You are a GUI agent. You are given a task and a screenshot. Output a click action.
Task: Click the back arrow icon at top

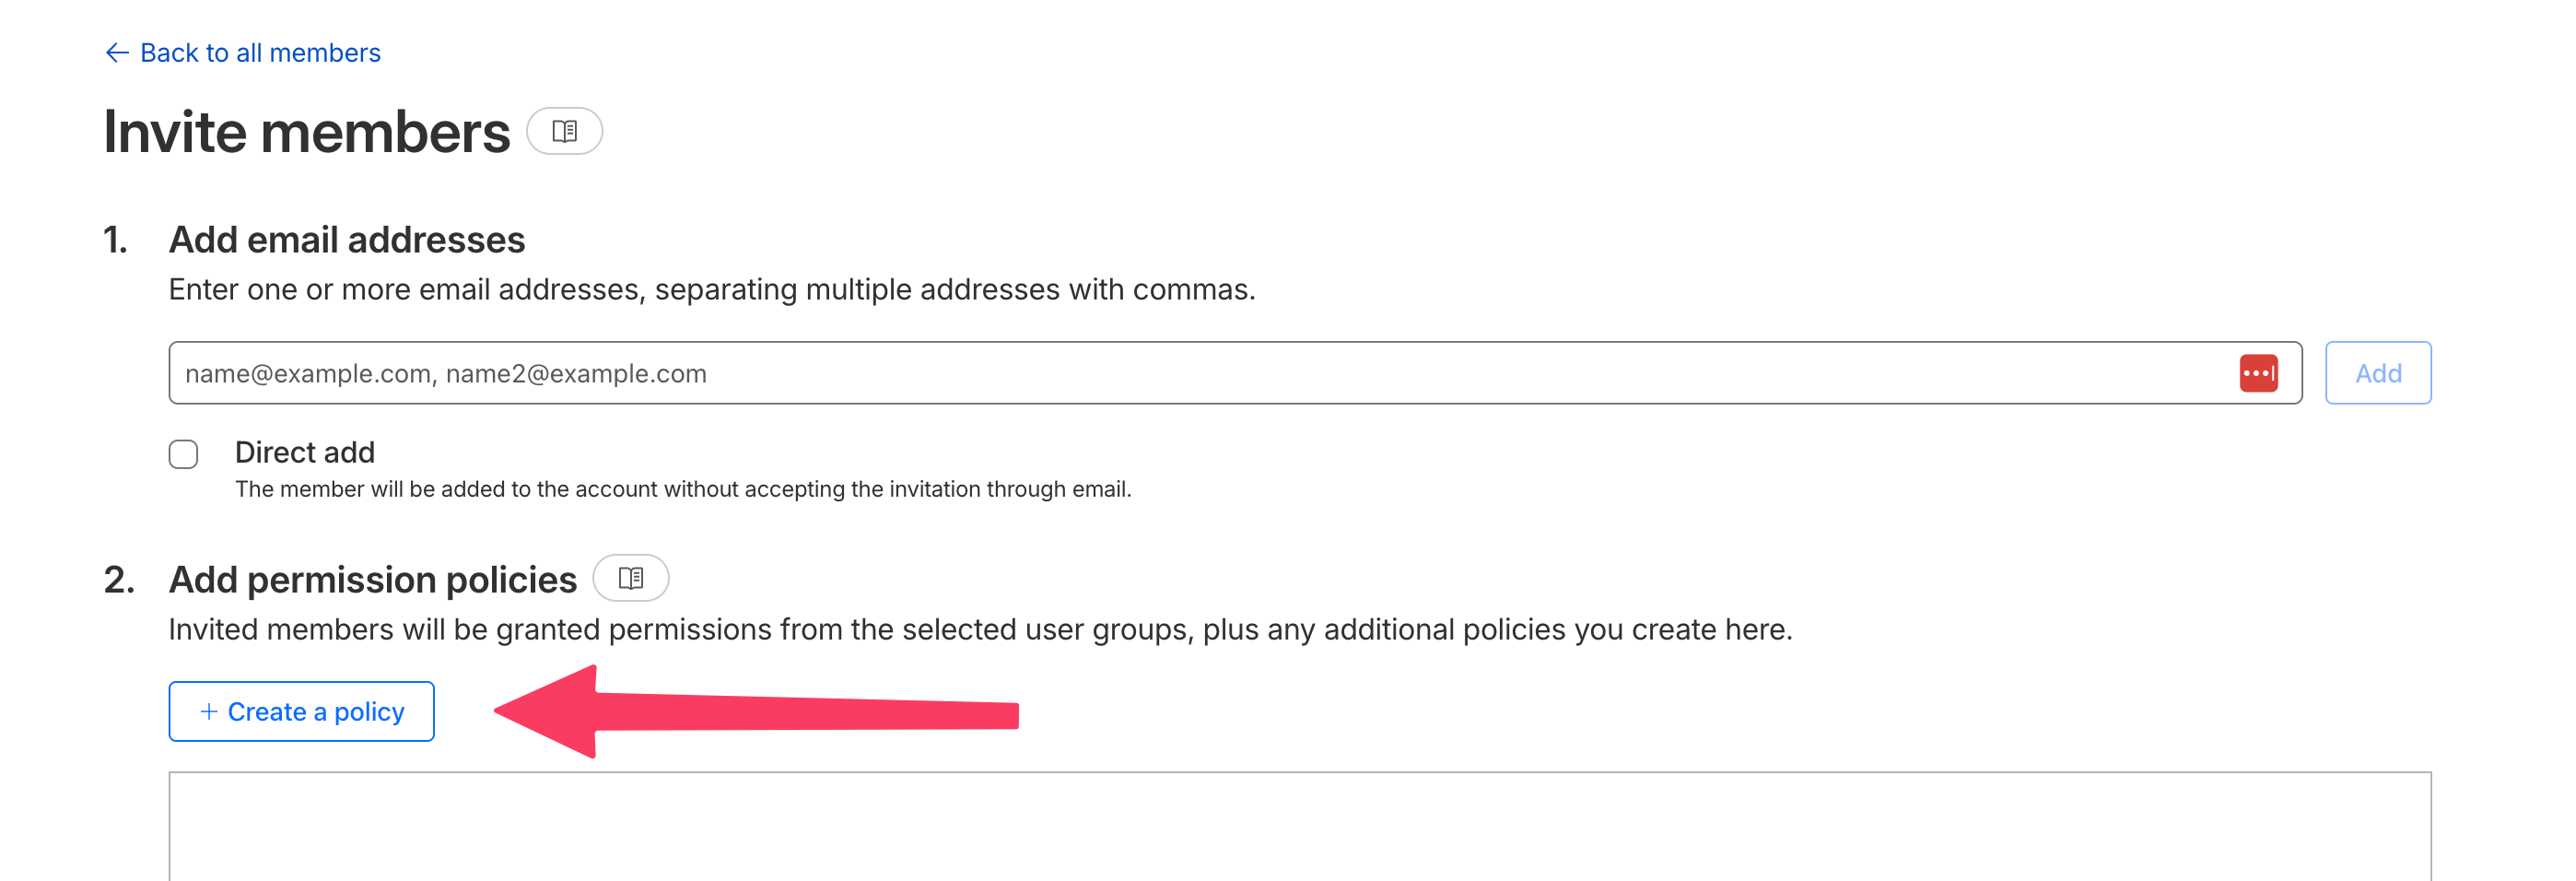(x=117, y=53)
